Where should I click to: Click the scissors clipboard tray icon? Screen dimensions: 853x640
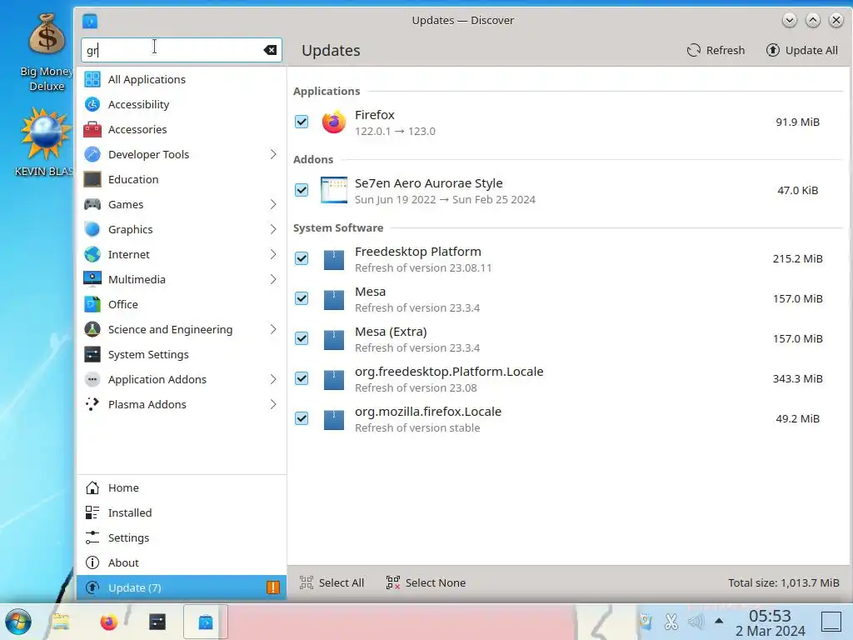(671, 622)
